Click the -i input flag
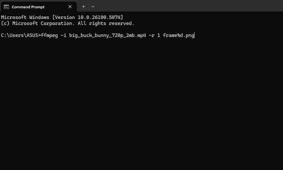Image resolution: width=283 pixels, height=170 pixels. tap(63, 35)
